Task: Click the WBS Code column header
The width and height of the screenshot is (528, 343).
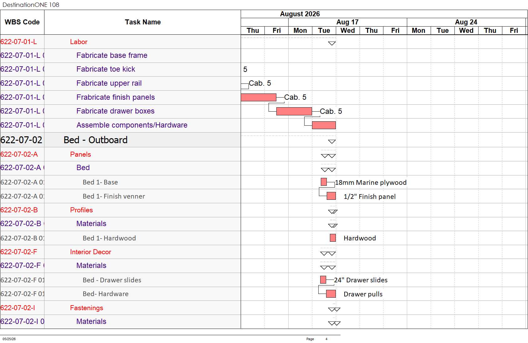Action: 22,22
